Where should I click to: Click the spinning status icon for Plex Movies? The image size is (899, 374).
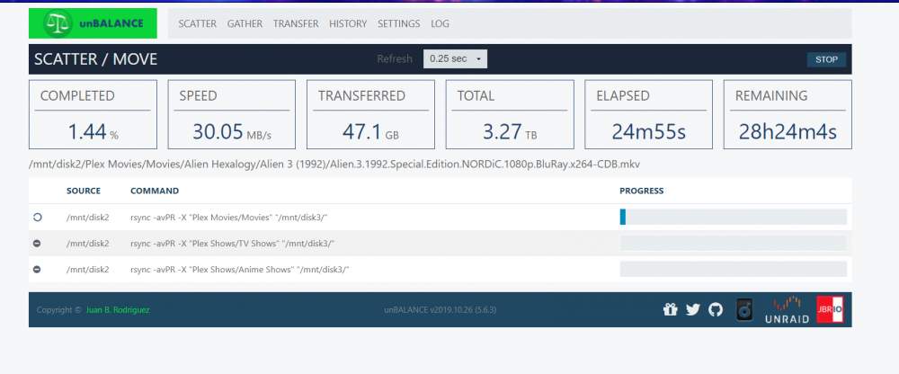pos(37,218)
